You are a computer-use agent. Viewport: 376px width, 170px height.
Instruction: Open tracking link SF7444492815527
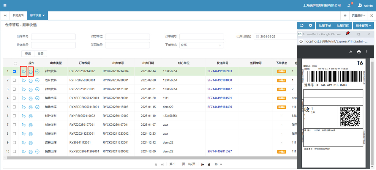pyautogui.click(x=220, y=152)
